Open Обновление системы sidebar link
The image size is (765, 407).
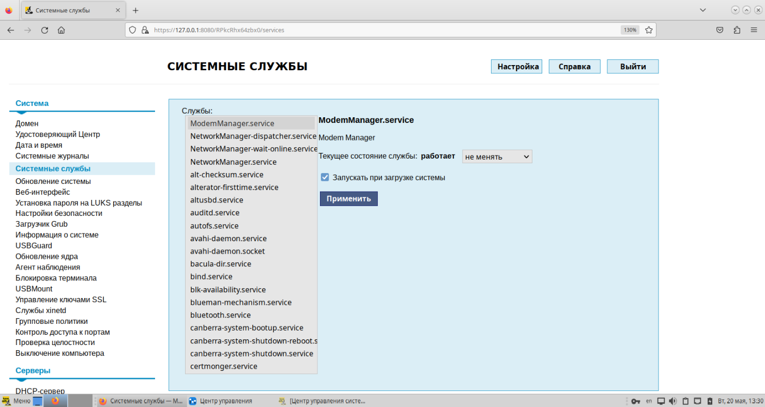(53, 181)
